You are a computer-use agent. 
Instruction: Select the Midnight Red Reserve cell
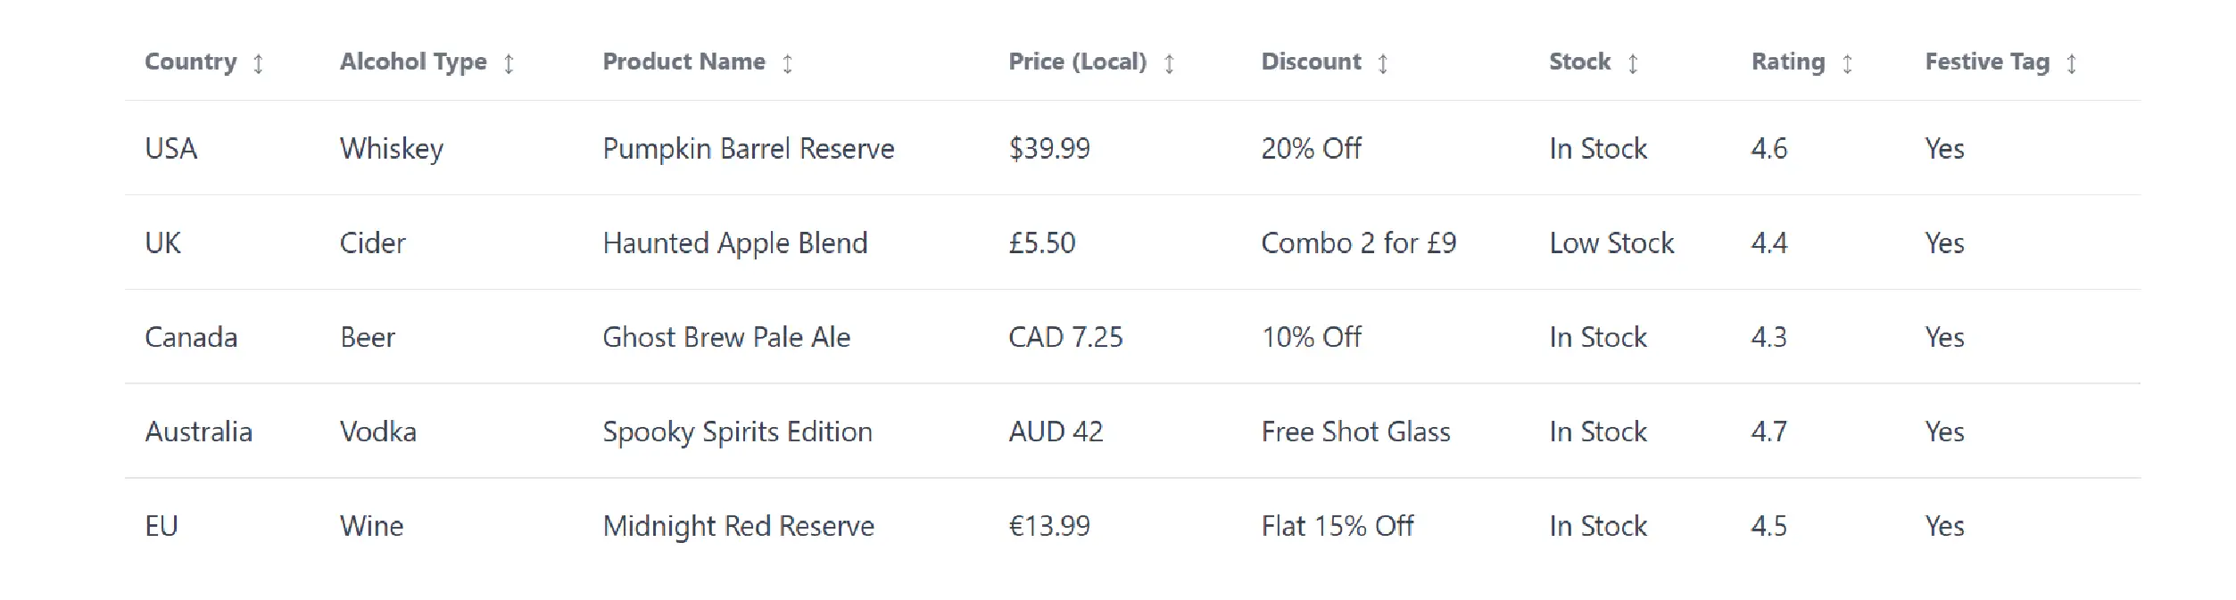(x=738, y=526)
